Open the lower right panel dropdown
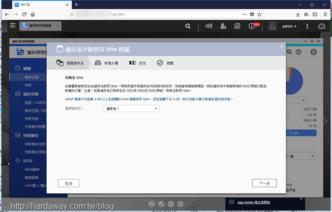Viewport: 332px width, 212px height. coord(301,156)
